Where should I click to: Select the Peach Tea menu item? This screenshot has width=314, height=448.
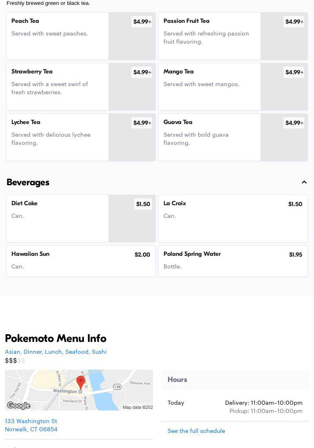coord(81,36)
